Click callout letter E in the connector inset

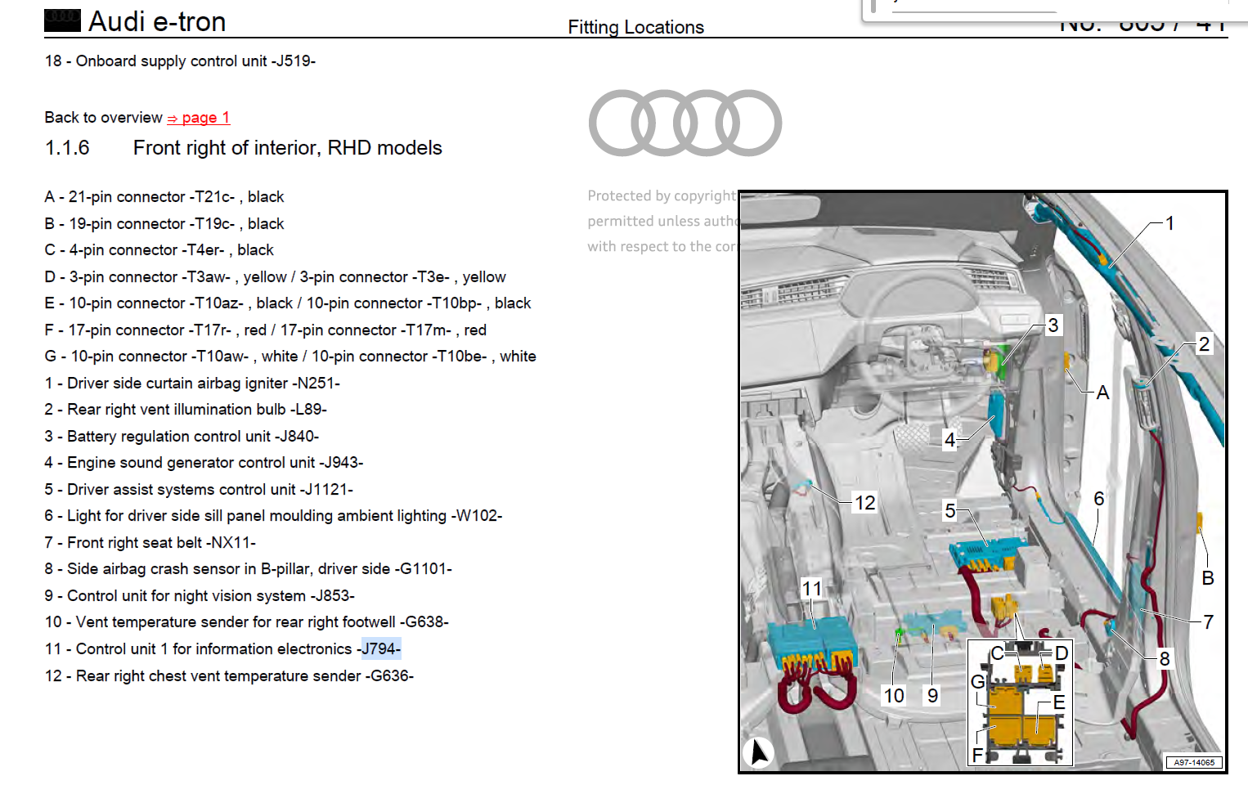pyautogui.click(x=1059, y=703)
